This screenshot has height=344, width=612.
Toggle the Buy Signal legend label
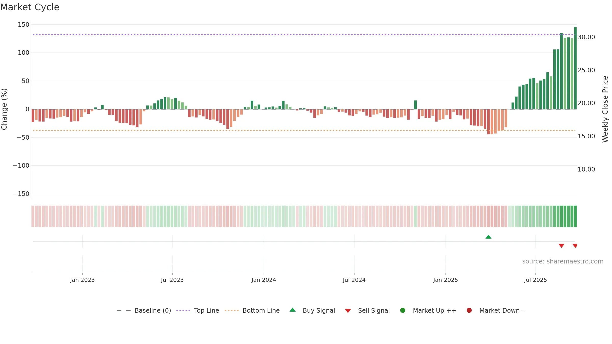click(319, 311)
